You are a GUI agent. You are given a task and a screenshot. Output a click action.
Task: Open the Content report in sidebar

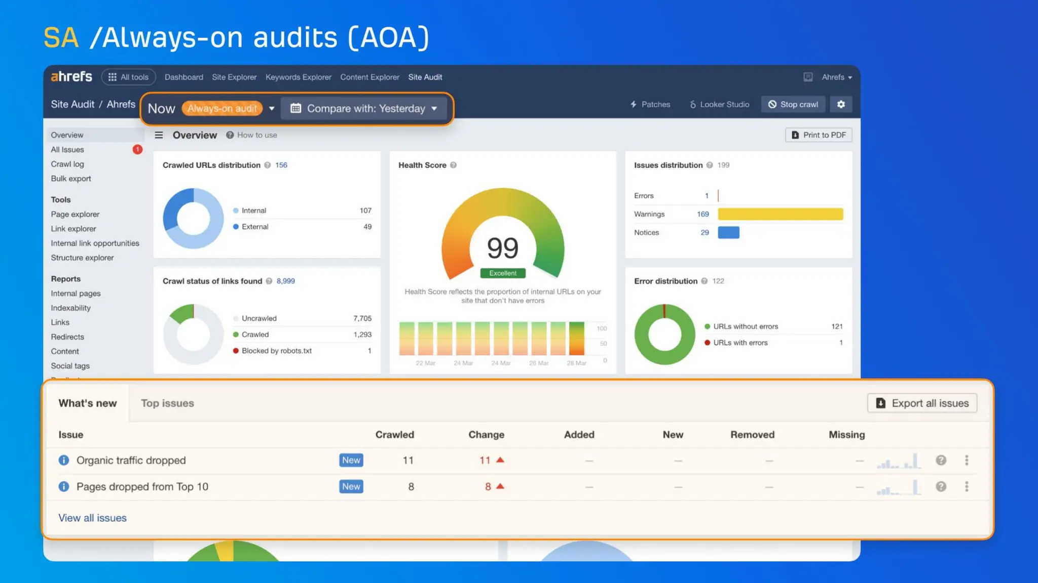(65, 351)
